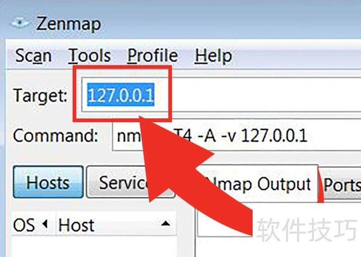361x257 pixels.
Task: Click the Host column sort arrow
Action: [x=166, y=223]
